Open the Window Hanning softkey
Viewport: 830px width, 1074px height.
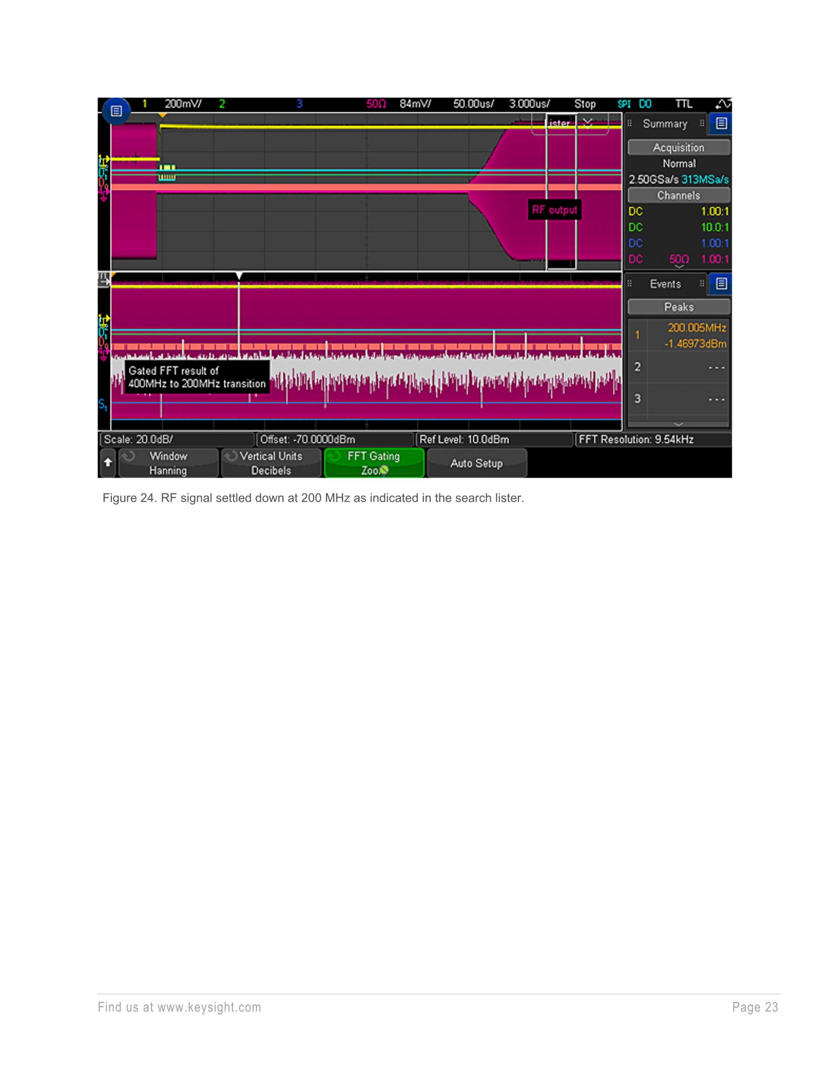[168, 463]
